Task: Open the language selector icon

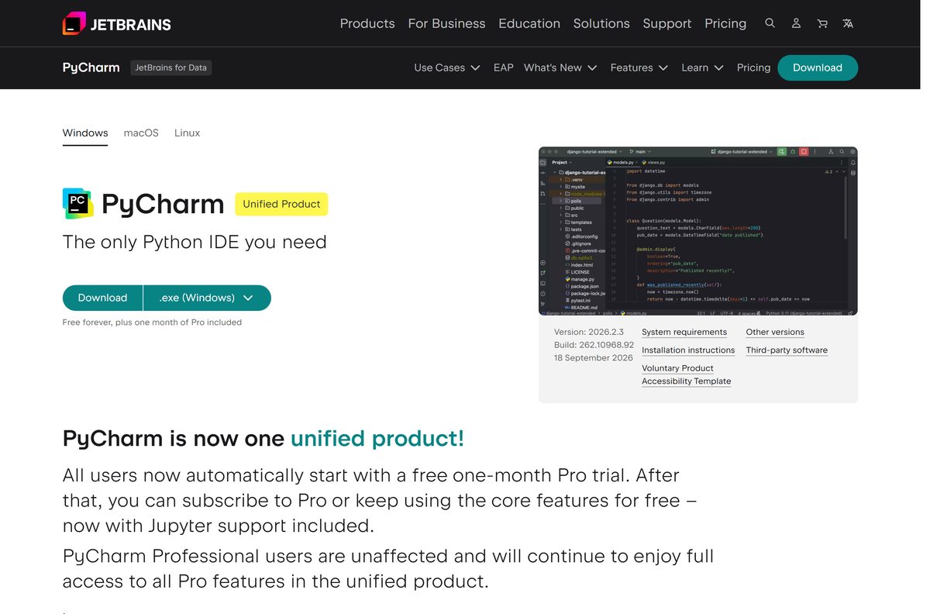Action: pos(848,23)
